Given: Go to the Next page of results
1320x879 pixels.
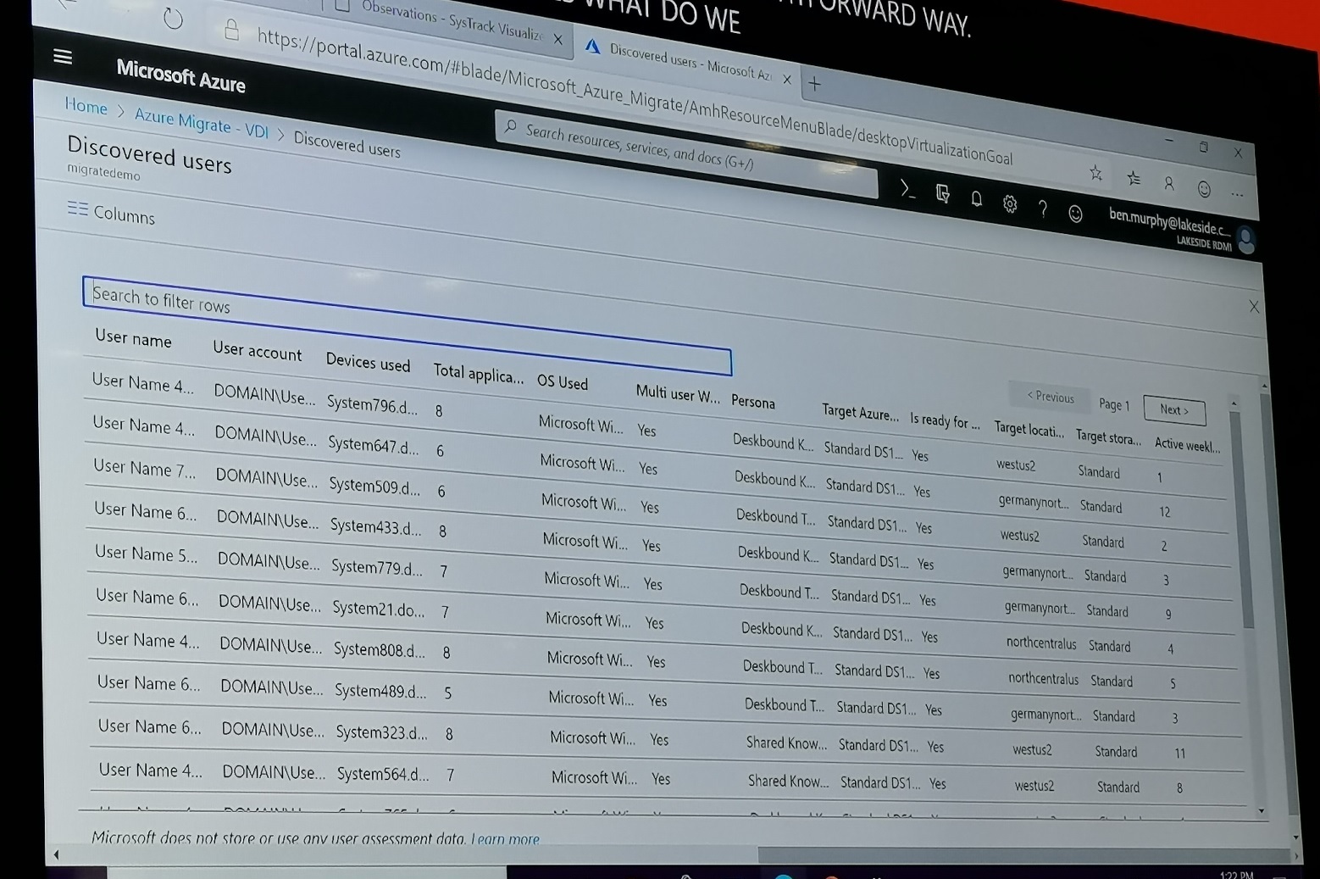Looking at the screenshot, I should click(1173, 410).
